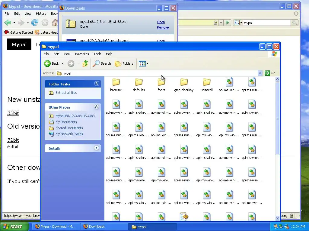The image size is (309, 231).
Task: Open the Edit menu in mypal window
Action: 56,54
